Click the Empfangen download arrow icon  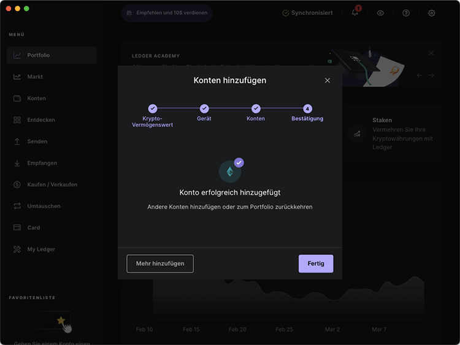[17, 163]
